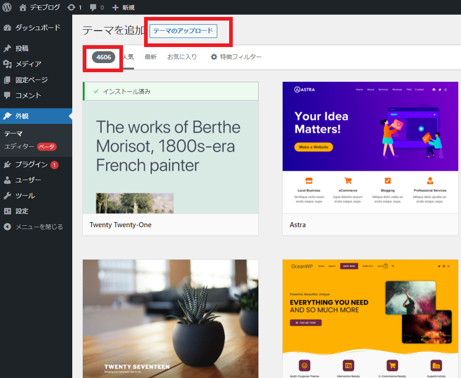Viewport: 461px width, 378px height.
Task: Click the 新規 plus button
Action: [x=123, y=7]
